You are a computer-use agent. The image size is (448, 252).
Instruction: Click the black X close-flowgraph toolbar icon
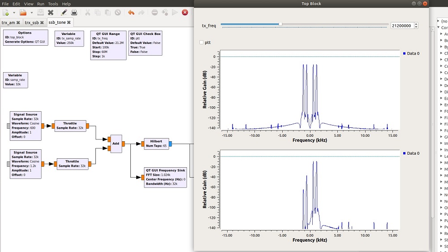[51, 13]
